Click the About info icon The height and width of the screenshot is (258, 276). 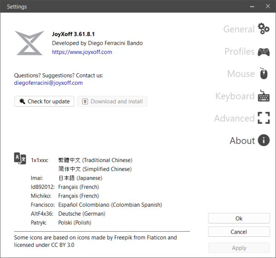(264, 140)
